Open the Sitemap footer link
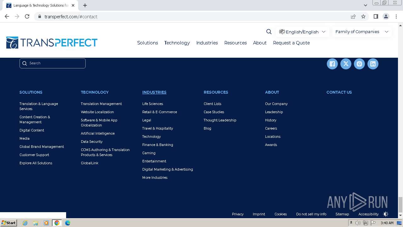This screenshot has width=403, height=227. pos(342,214)
